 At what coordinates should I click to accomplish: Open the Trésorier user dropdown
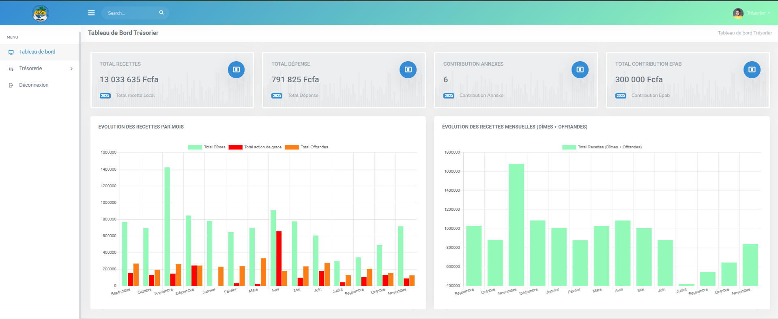(758, 13)
